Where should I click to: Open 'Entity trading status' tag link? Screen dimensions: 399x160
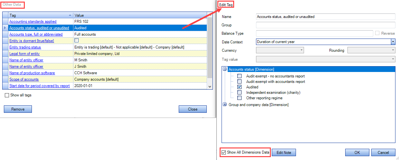pyautogui.click(x=25, y=47)
